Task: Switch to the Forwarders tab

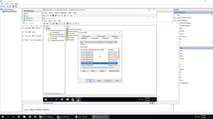Action: click(x=95, y=38)
